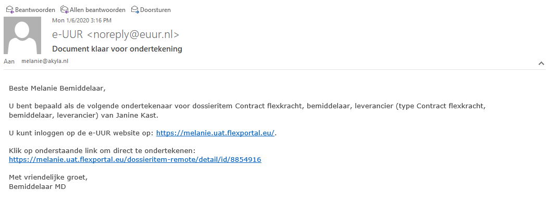Select recipient melanie@akyla.nl

click(45, 61)
